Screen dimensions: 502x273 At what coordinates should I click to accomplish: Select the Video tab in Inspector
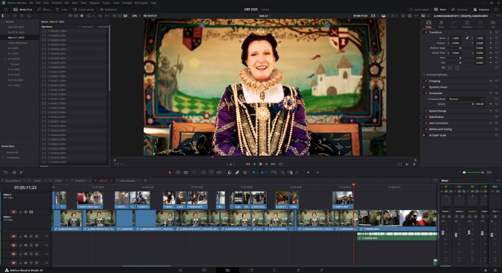coord(428,24)
